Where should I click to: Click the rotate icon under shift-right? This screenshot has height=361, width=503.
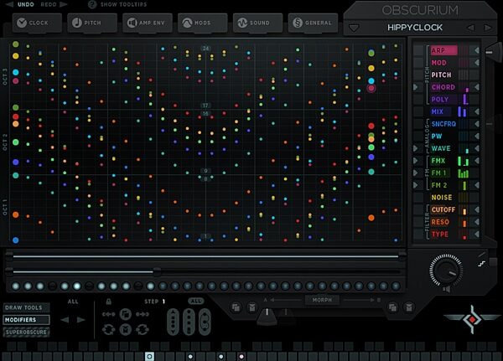(x=143, y=329)
